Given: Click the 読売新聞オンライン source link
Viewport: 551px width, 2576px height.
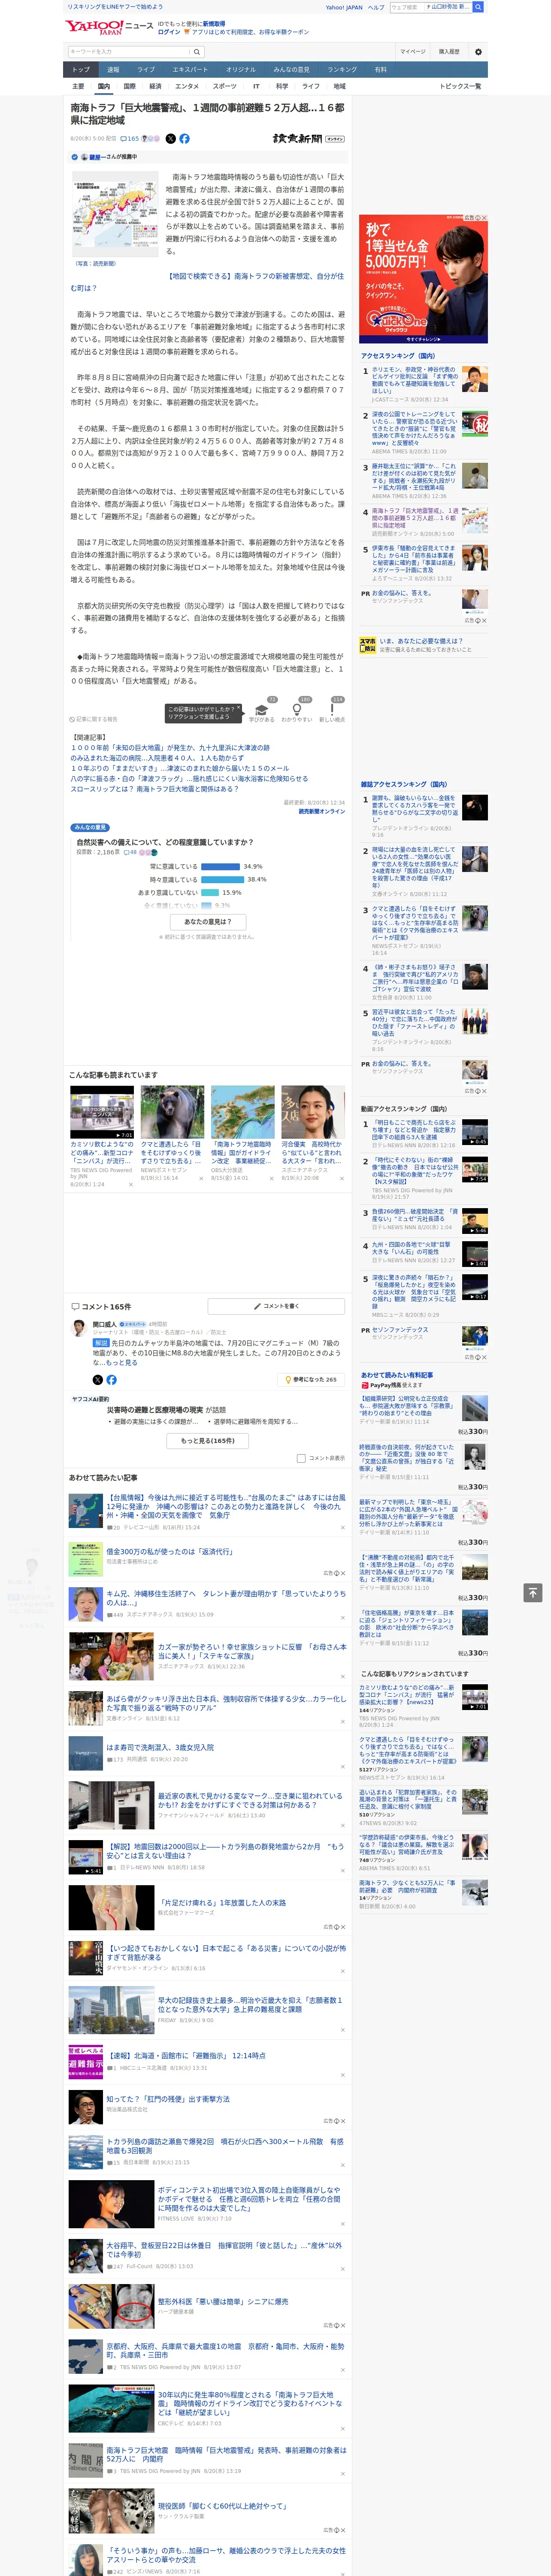Looking at the screenshot, I should click(321, 811).
